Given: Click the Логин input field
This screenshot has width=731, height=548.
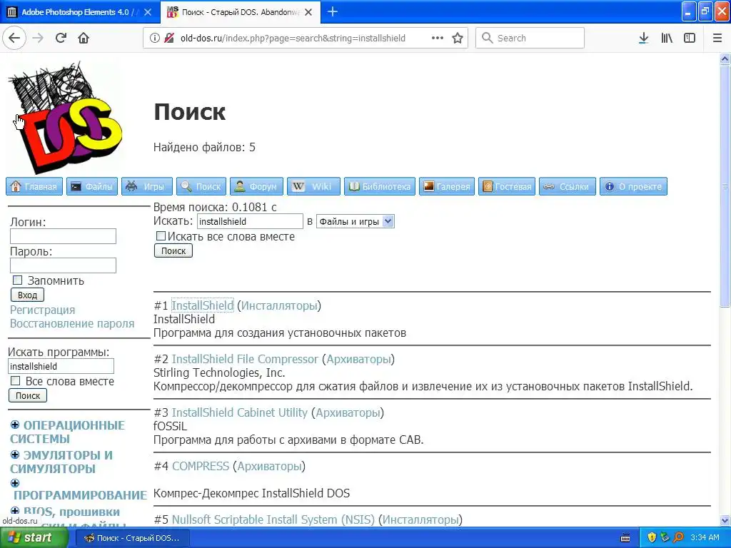Looking at the screenshot, I should (x=63, y=236).
